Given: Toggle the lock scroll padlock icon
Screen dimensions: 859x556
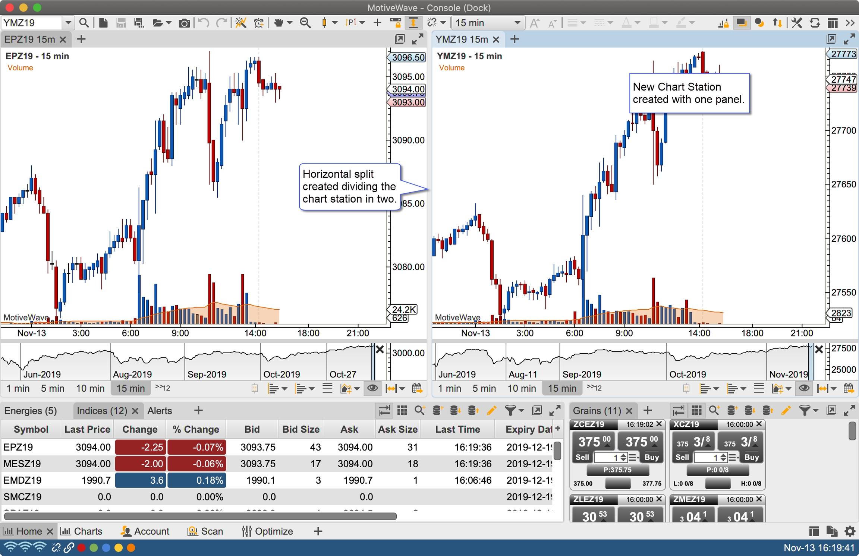Looking at the screenshot, I should [x=395, y=23].
